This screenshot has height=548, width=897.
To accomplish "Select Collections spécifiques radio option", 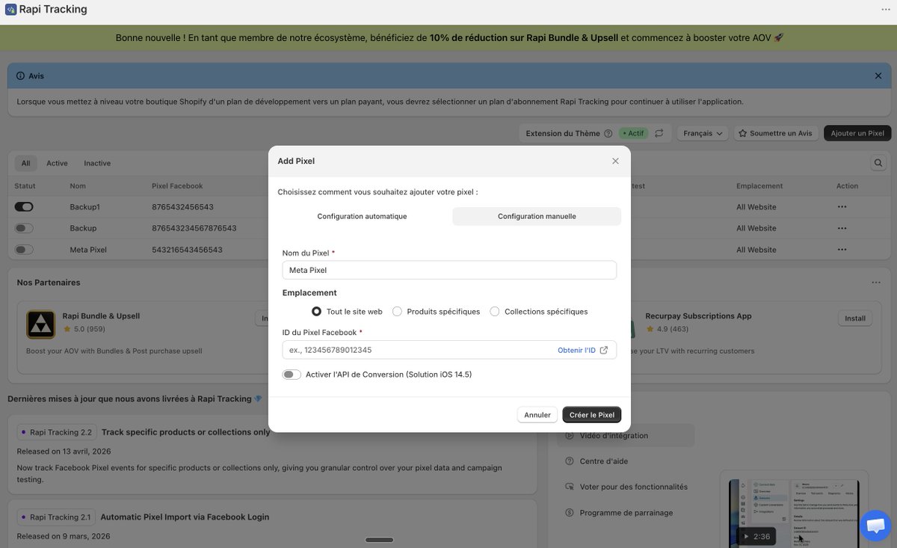I will [x=495, y=312].
